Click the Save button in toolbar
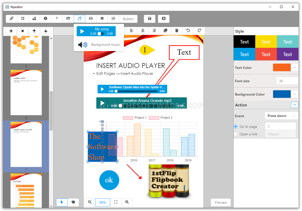302x211 pixels. [x=150, y=19]
